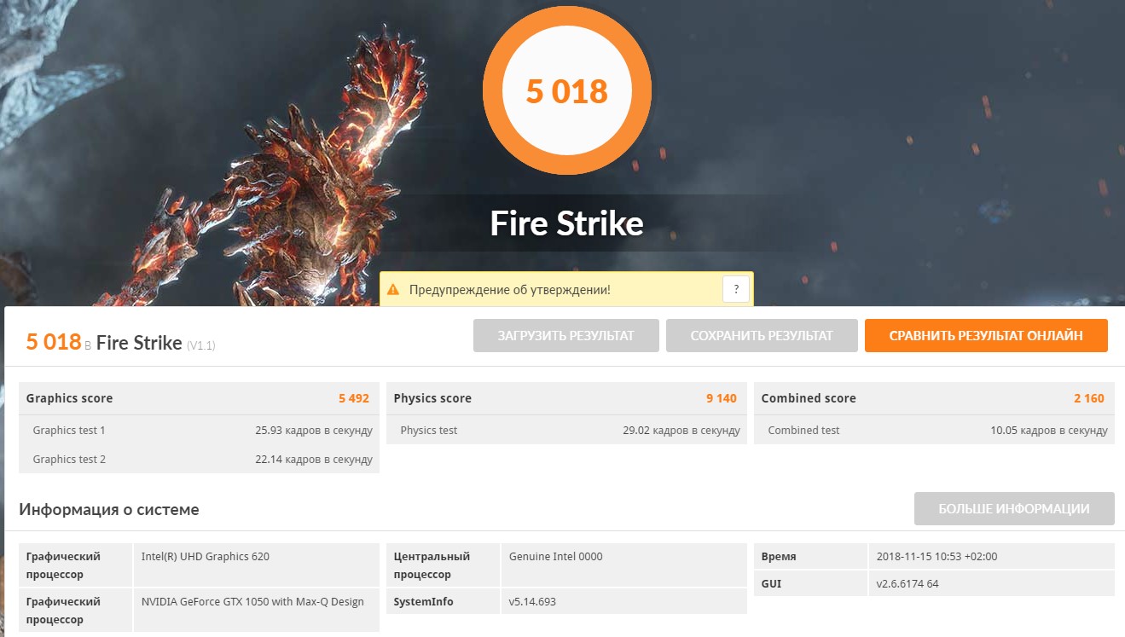Click the Время label
1125x637 pixels.
click(779, 557)
